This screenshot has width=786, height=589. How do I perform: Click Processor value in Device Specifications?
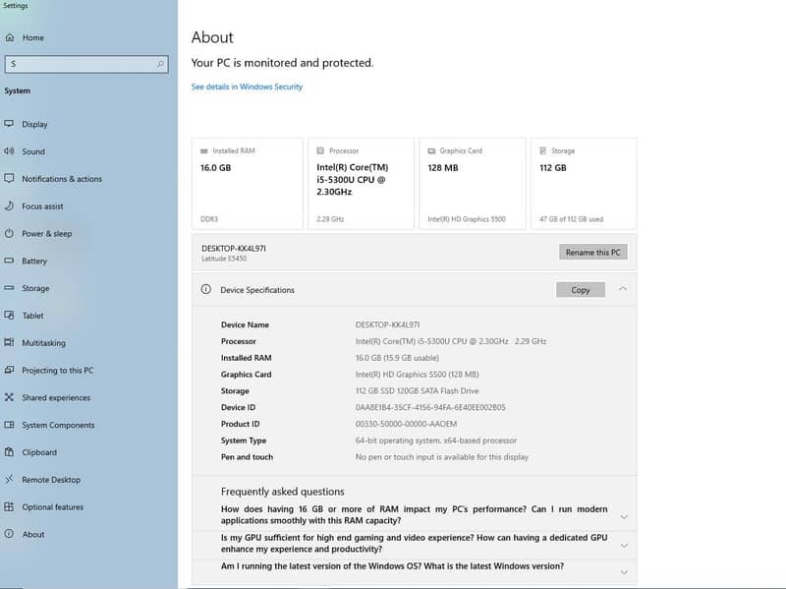(451, 341)
